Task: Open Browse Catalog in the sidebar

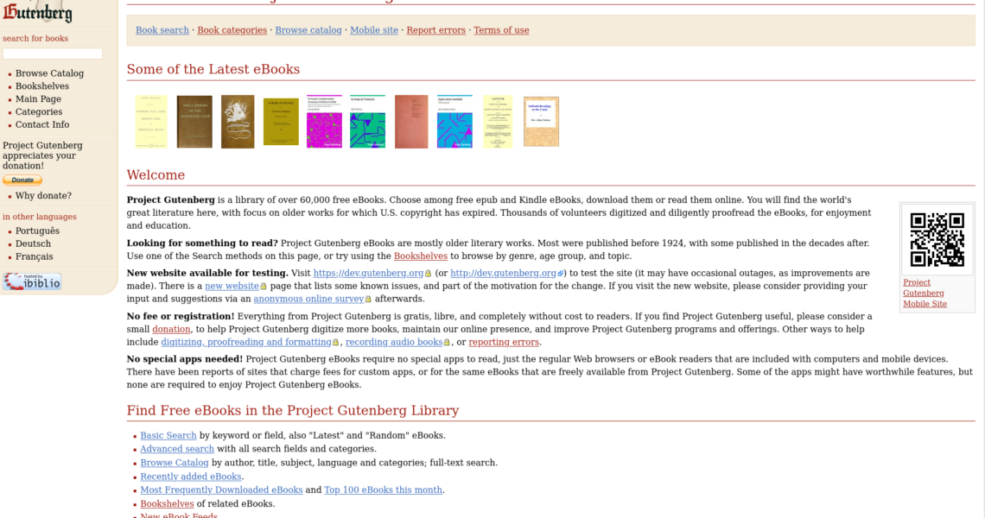Action: coord(49,73)
